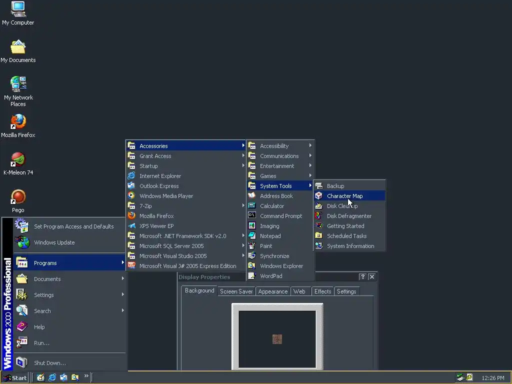Screen dimensions: 512x384
Task: Choose Run... from the Start menu
Action: click(69, 343)
